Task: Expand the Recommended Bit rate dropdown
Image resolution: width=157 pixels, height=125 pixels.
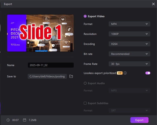Action: point(129,54)
